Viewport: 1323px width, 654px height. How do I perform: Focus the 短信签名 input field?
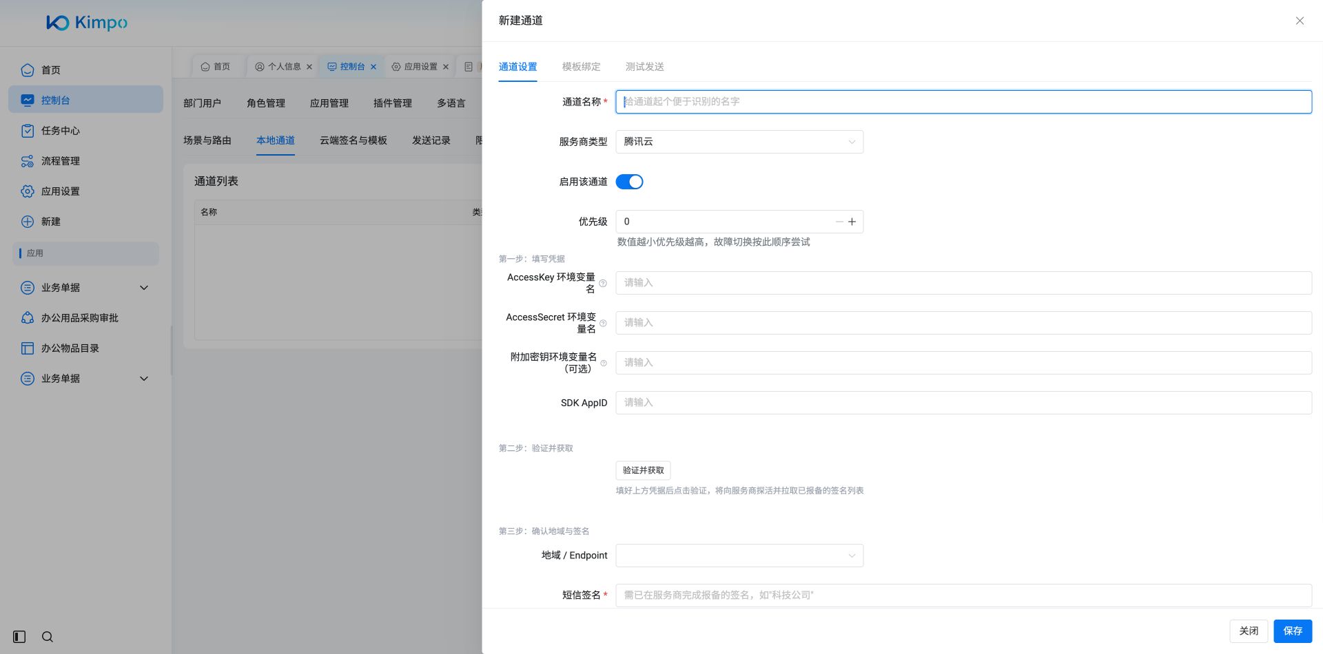pos(963,595)
